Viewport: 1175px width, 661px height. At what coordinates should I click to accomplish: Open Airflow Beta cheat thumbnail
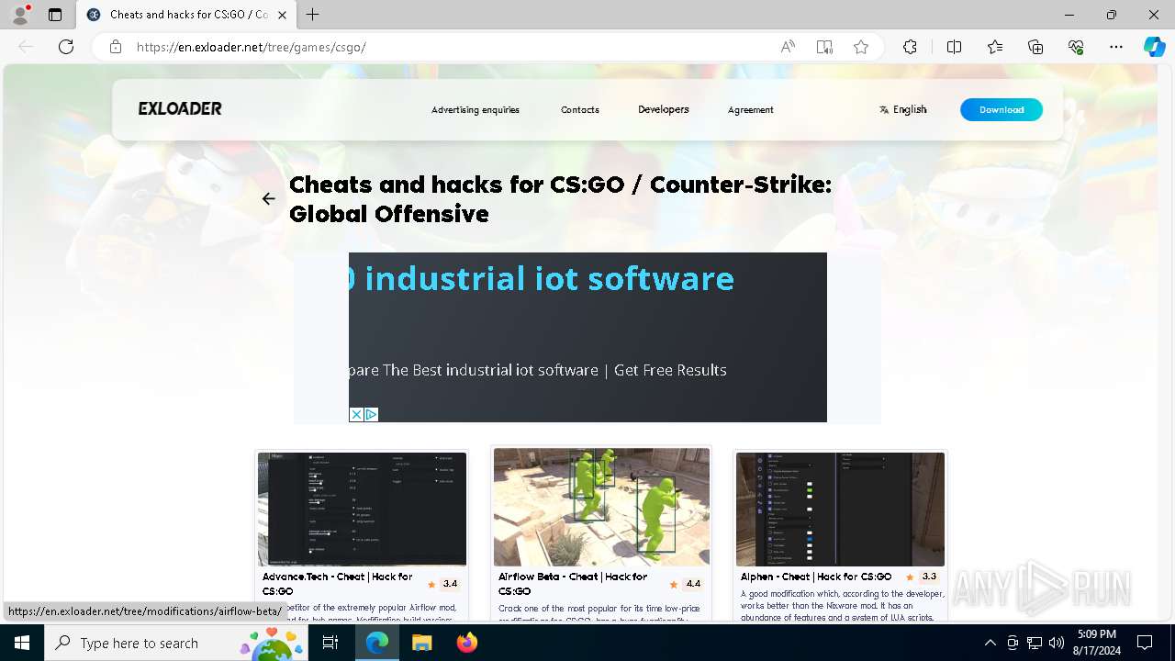pos(601,507)
